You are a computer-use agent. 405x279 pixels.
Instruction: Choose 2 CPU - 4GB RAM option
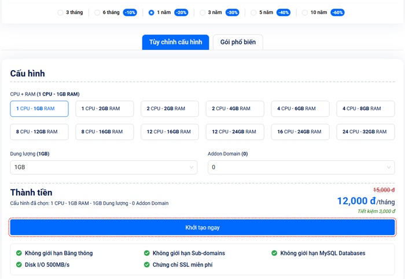click(x=235, y=109)
